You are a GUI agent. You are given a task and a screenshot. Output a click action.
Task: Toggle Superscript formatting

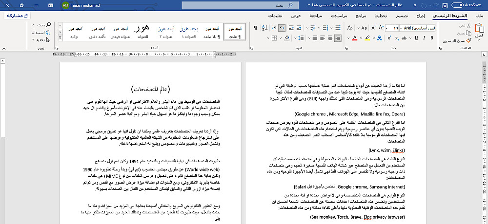(389, 38)
